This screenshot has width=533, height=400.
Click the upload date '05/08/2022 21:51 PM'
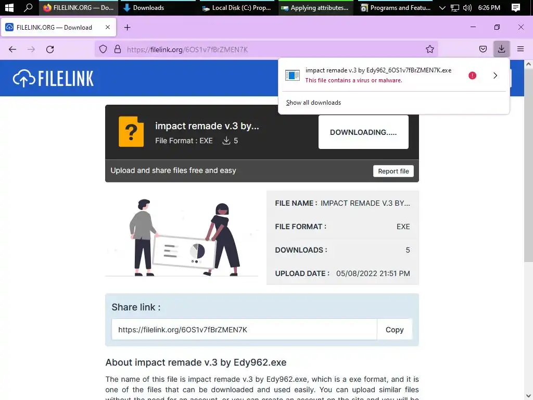tap(373, 273)
